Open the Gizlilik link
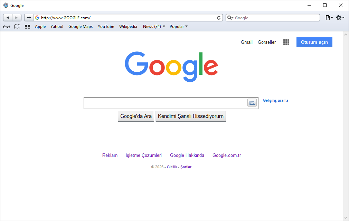This screenshot has height=221, width=349. point(172,167)
